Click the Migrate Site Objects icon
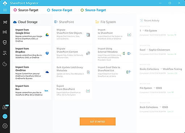Screen dimensions: 185x133 88,35
